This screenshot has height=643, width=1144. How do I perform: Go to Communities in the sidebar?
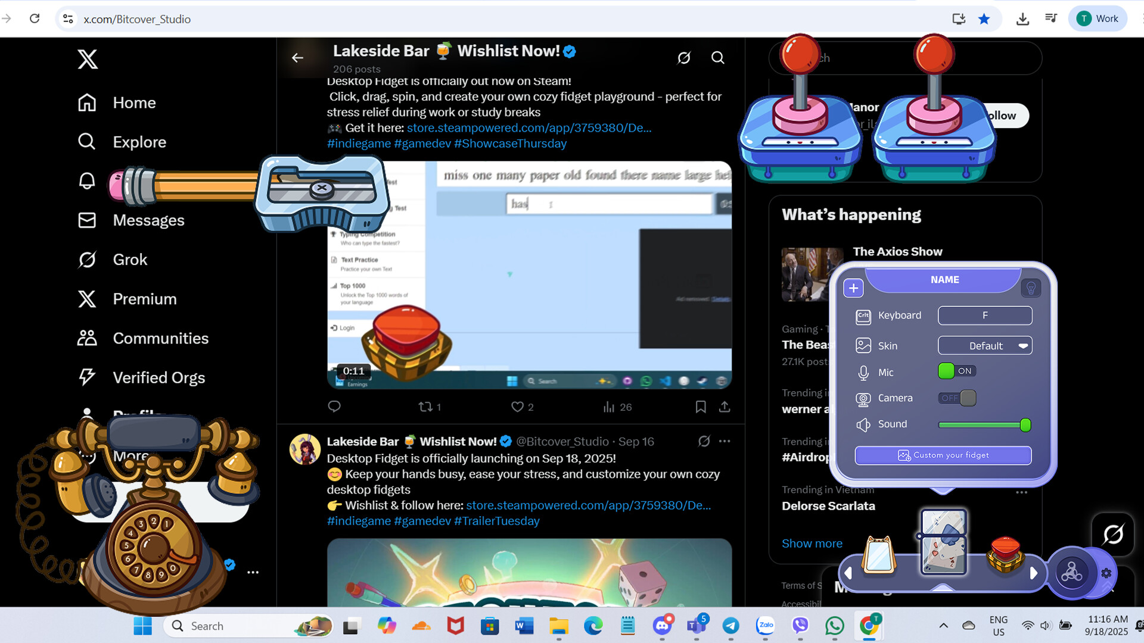click(160, 338)
